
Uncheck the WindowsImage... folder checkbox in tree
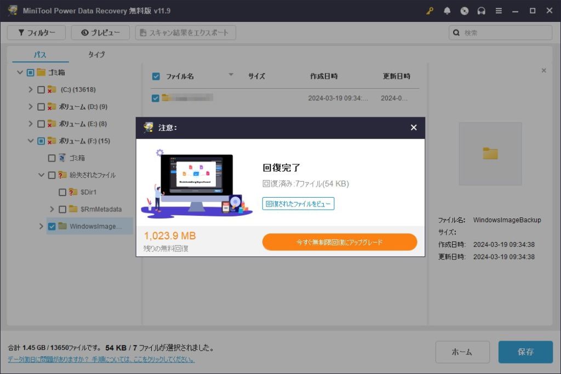pyautogui.click(x=51, y=226)
